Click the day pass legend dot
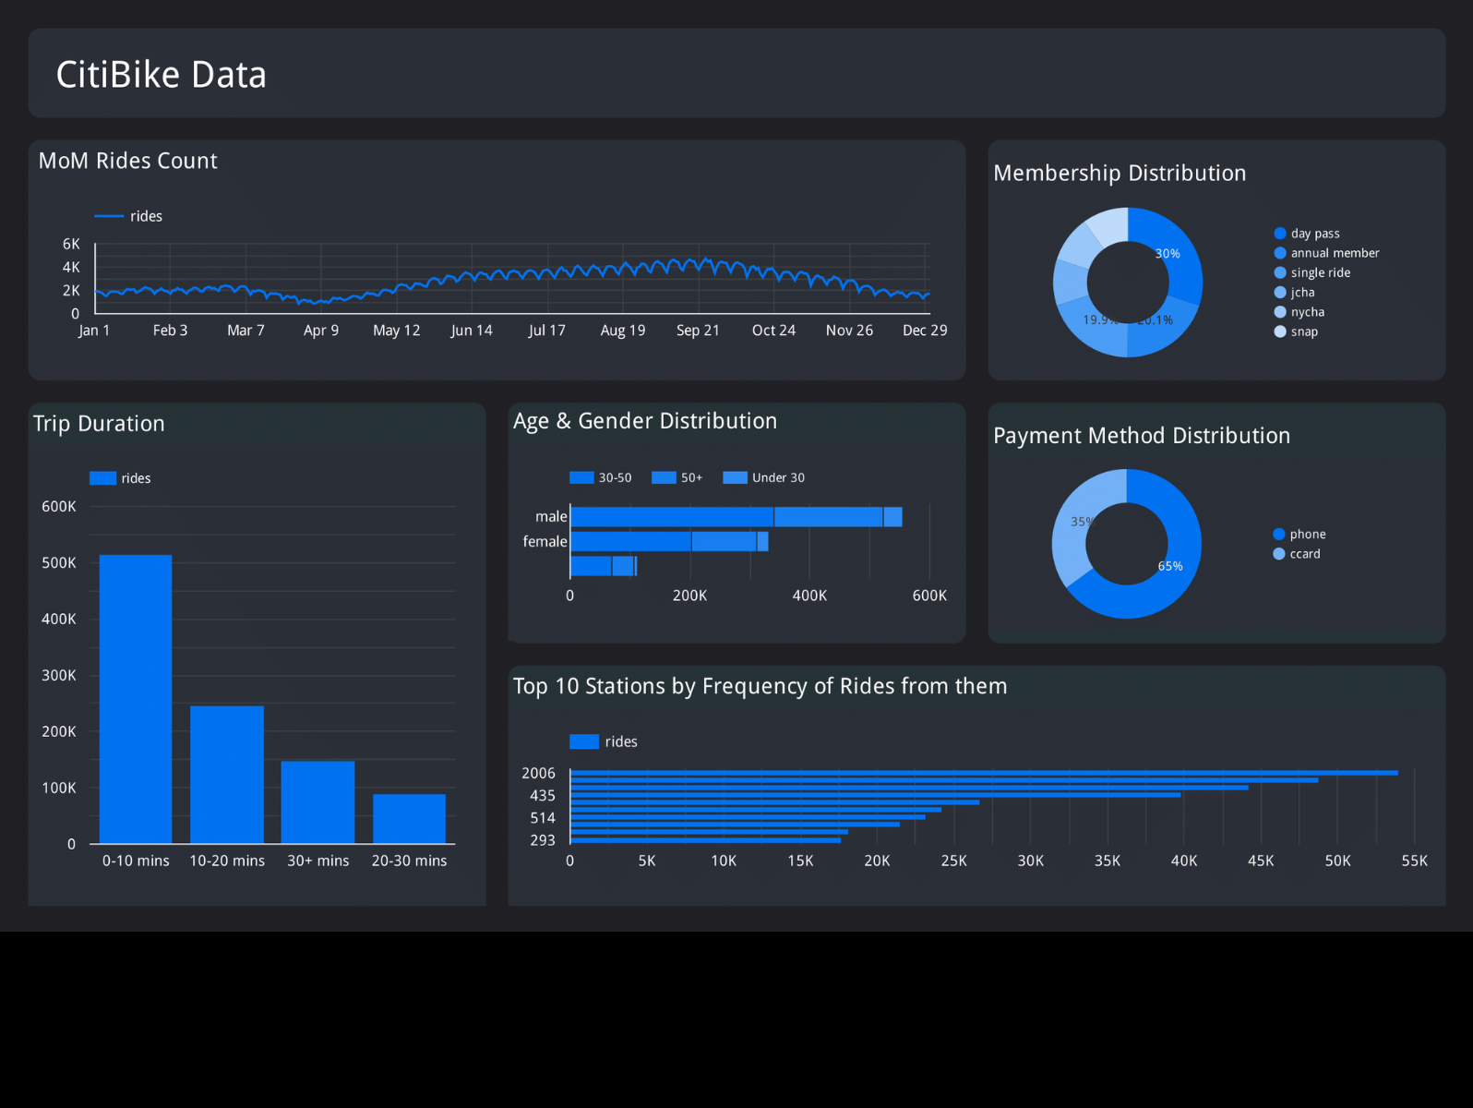The height and width of the screenshot is (1108, 1473). 1279,234
